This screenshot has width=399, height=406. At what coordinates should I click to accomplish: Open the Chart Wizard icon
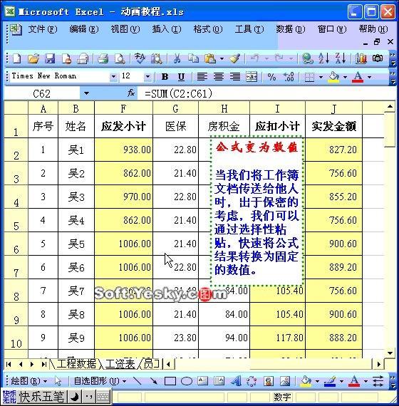361,58
